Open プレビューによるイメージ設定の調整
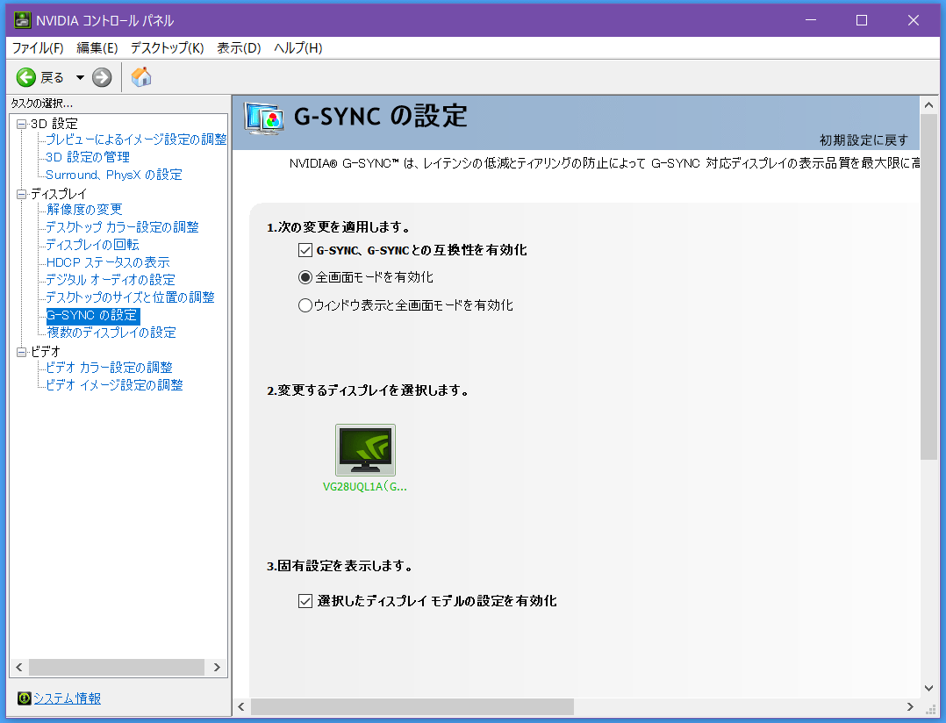This screenshot has width=946, height=723. (136, 140)
